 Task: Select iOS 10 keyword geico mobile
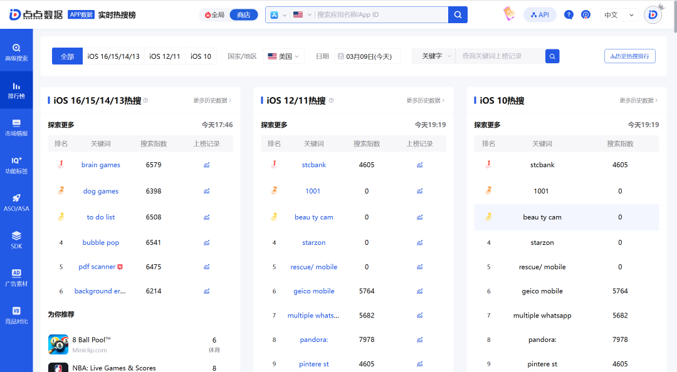(x=542, y=291)
